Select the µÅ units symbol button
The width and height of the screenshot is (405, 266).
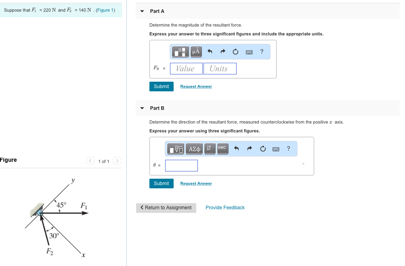196,52
